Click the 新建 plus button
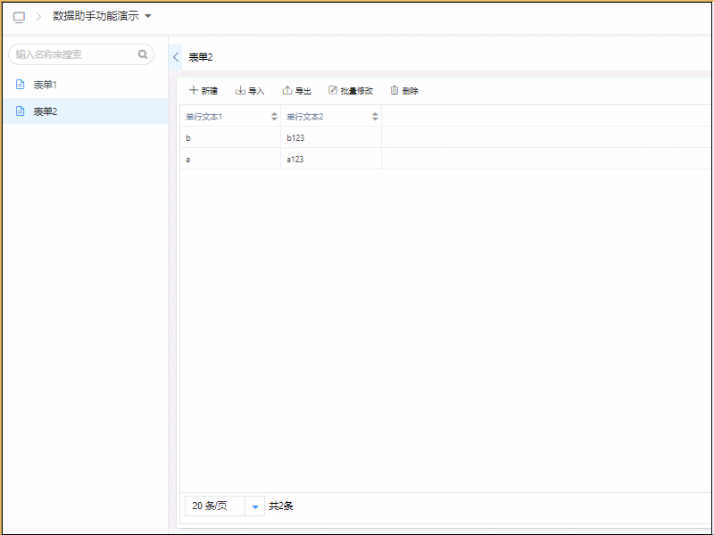Screen dimensions: 714x535 click(x=203, y=91)
